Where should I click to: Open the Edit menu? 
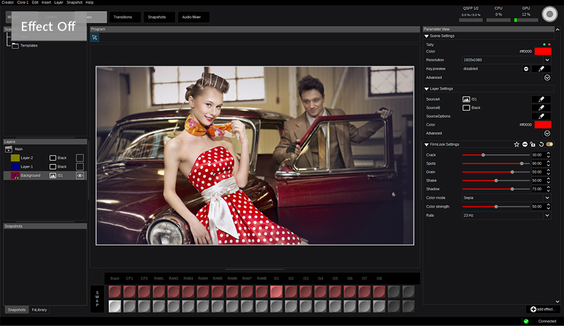[x=35, y=2]
